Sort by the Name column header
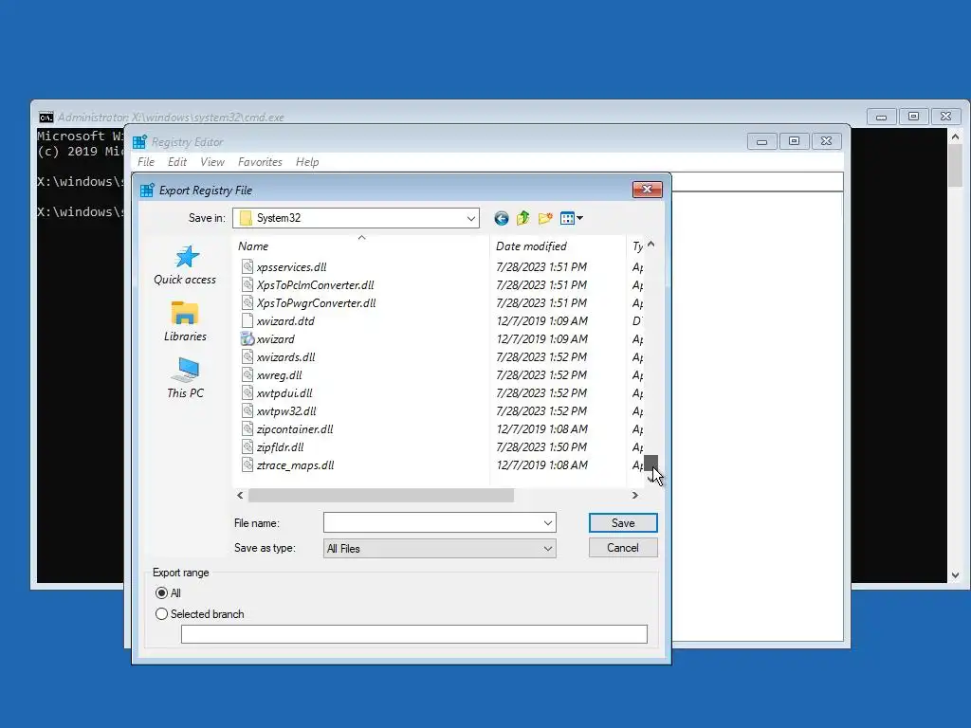 point(253,246)
